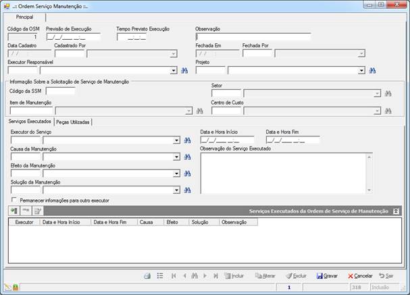Switch to Serviços Executados tab
This screenshot has width=410, height=295.
point(30,122)
